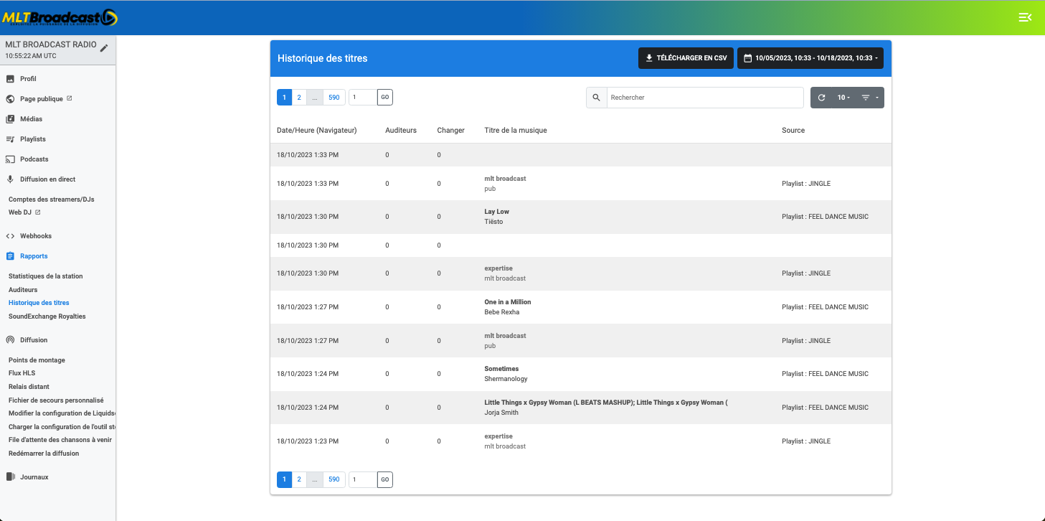1045x521 pixels.
Task: Open Statistiques de la station report
Action: coord(45,276)
